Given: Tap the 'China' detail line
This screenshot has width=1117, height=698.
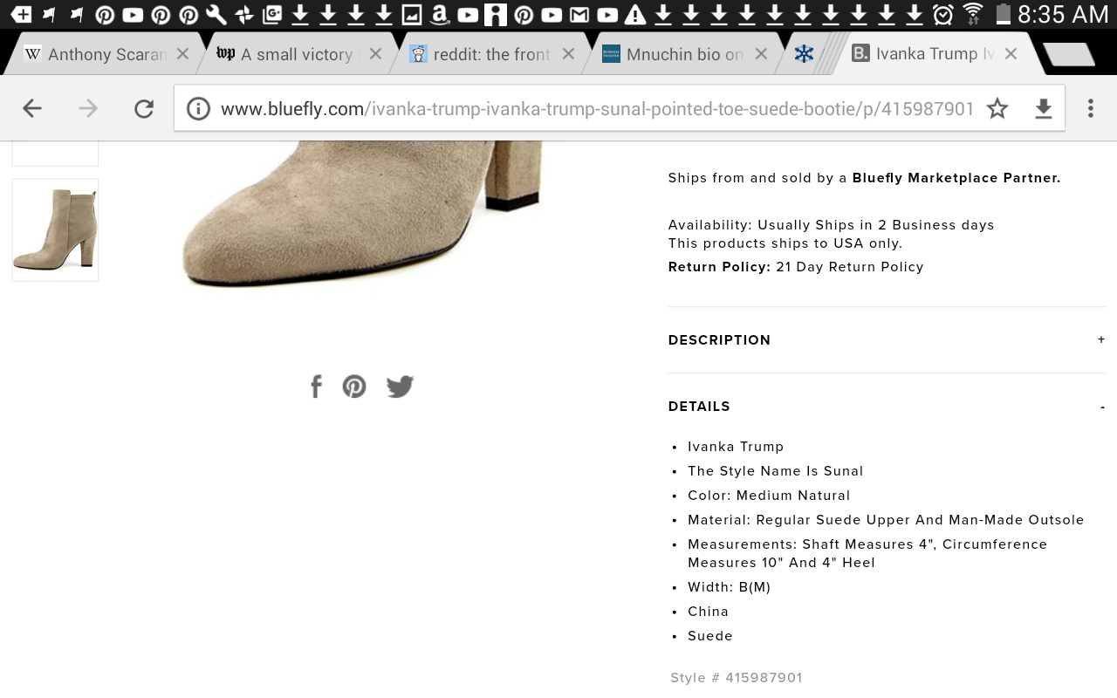Looking at the screenshot, I should 709,612.
